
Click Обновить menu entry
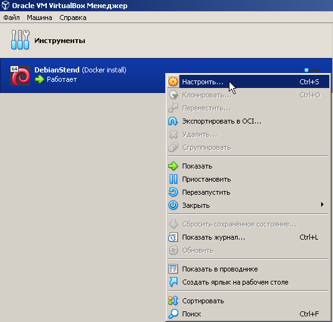(x=248, y=250)
